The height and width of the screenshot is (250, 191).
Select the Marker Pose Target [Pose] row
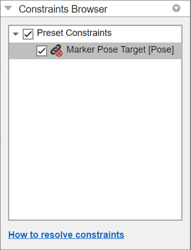[x=95, y=51]
